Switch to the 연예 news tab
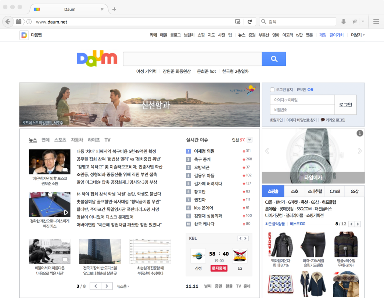This screenshot has width=384, height=298. coord(46,140)
